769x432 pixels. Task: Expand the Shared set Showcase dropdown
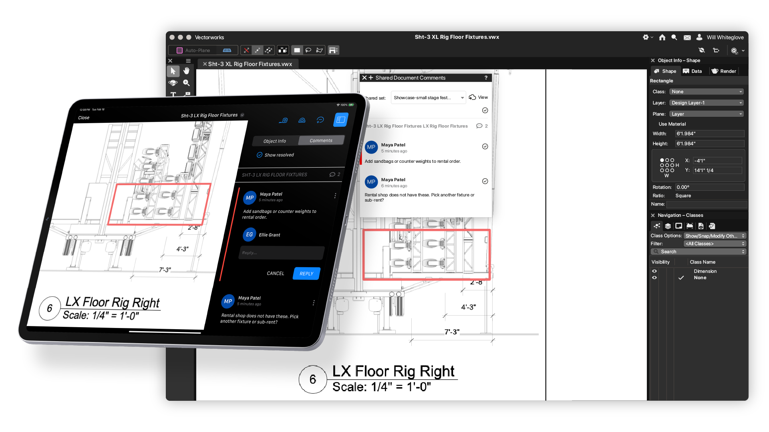tap(428, 98)
